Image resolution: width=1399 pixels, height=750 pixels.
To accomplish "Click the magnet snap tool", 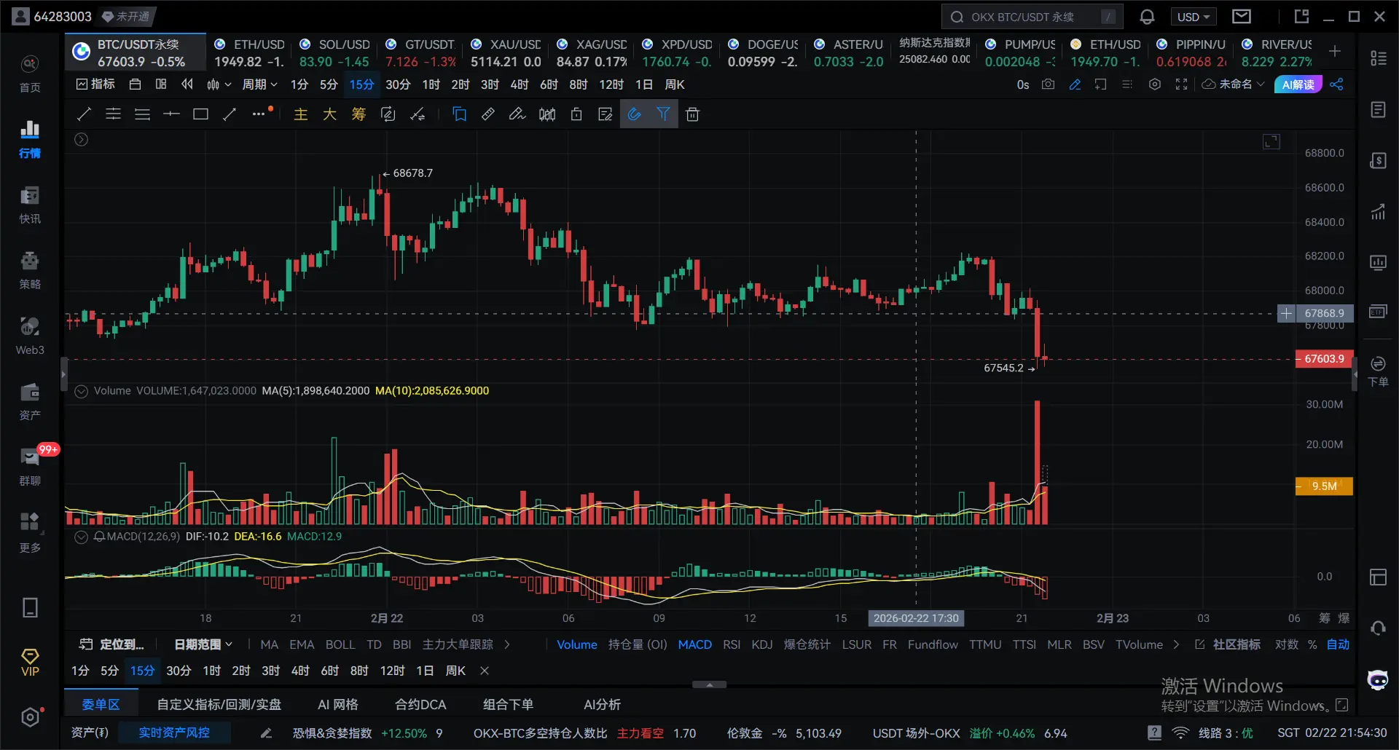I will pyautogui.click(x=635, y=114).
